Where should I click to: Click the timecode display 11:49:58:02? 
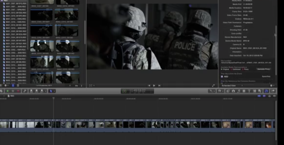137,91
